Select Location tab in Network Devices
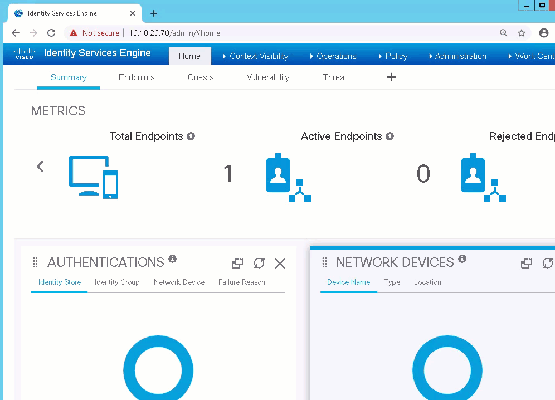 [x=427, y=282]
